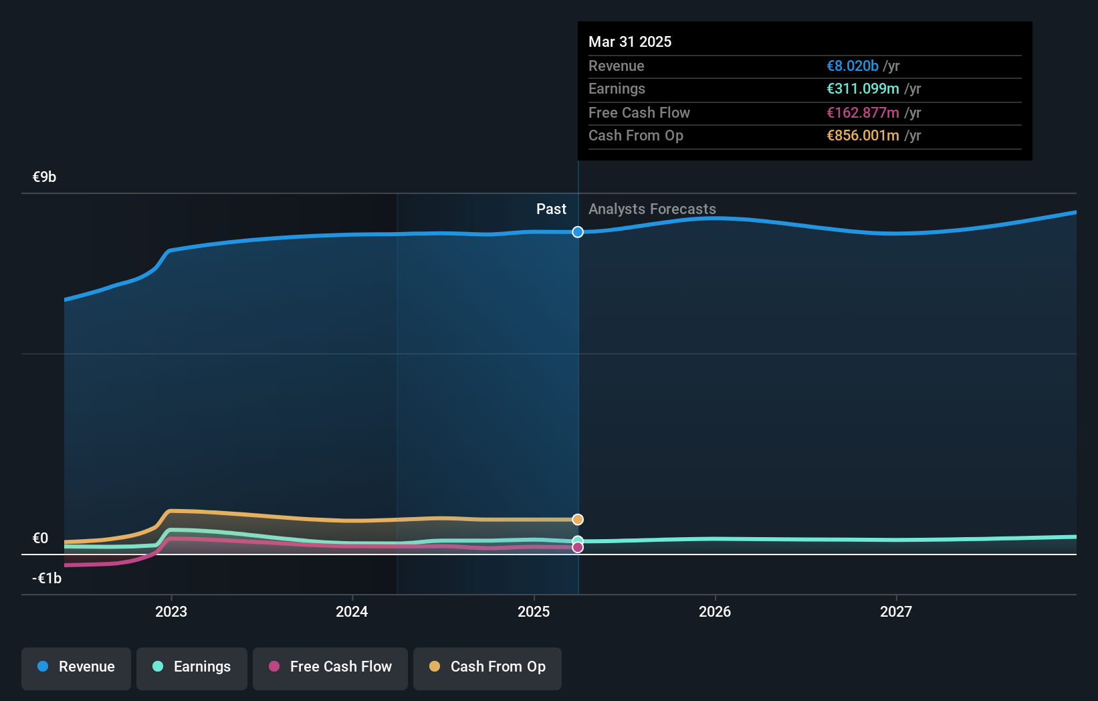Click the blue Revenue legend dot
The width and height of the screenshot is (1098, 701).
[43, 666]
